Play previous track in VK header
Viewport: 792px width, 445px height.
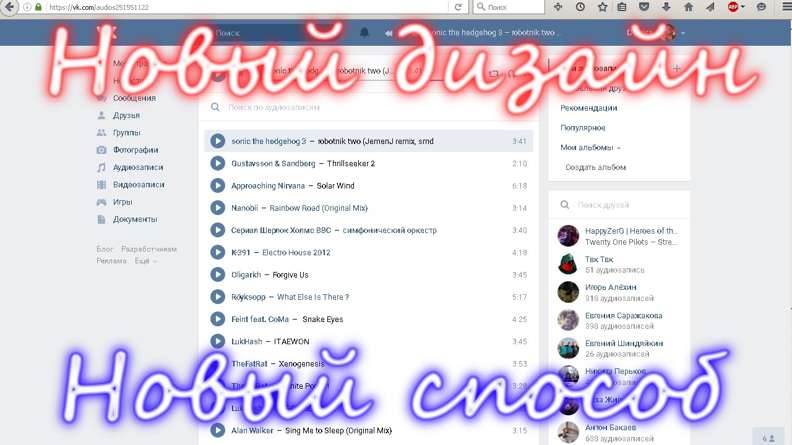(x=389, y=33)
